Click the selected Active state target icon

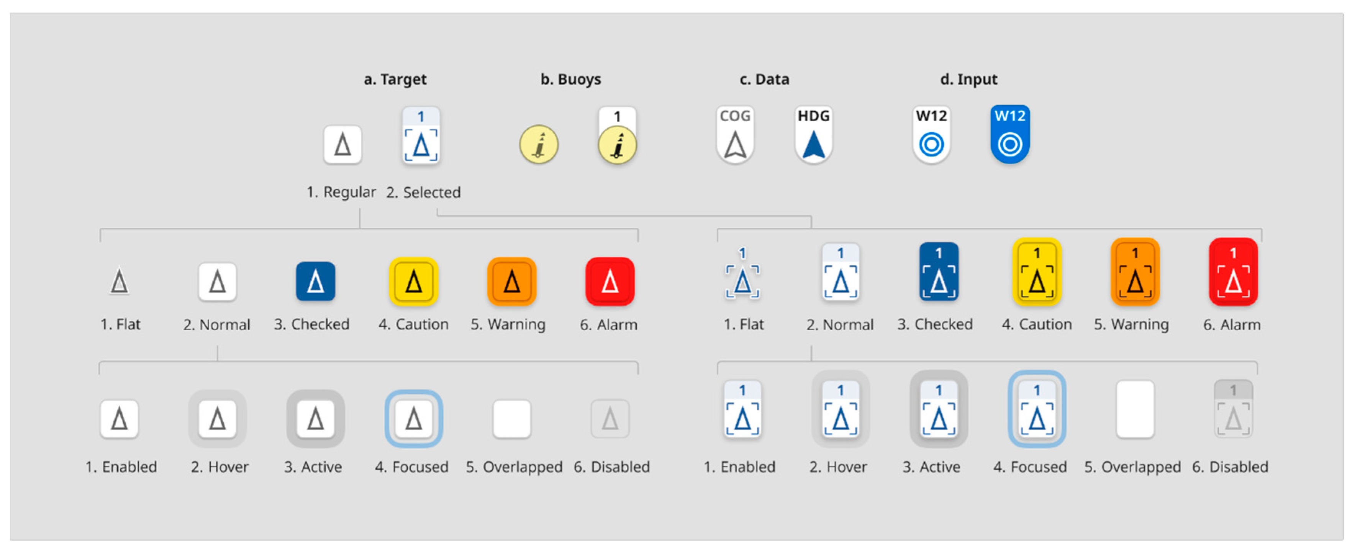tap(939, 409)
